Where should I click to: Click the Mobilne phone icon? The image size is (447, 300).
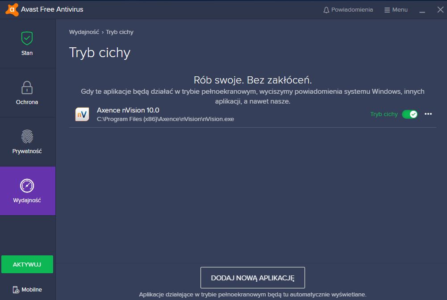16,289
